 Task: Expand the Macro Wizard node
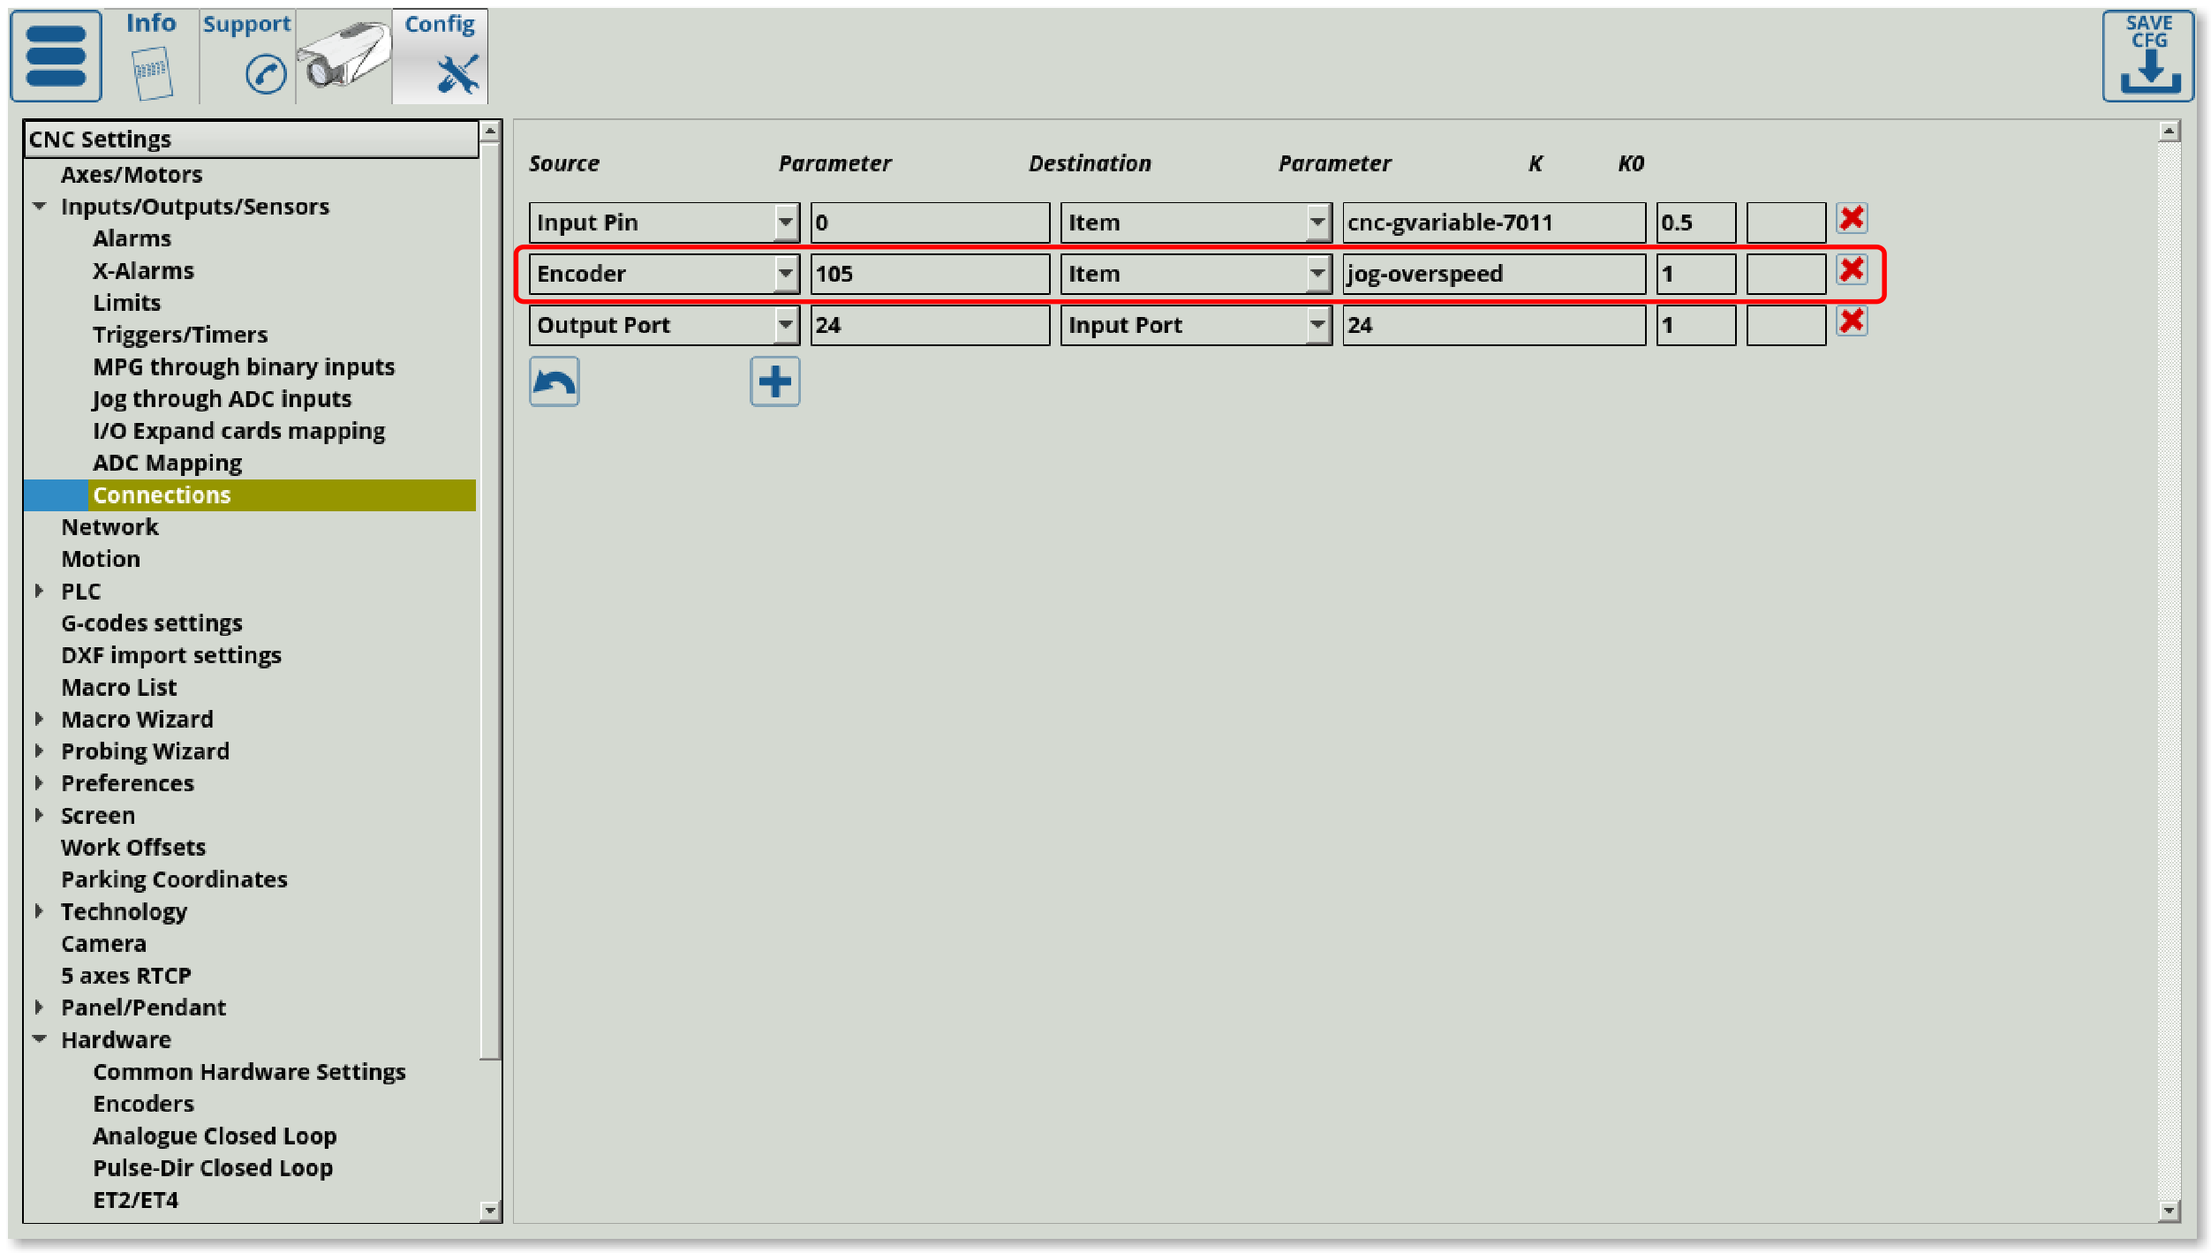pyautogui.click(x=40, y=719)
